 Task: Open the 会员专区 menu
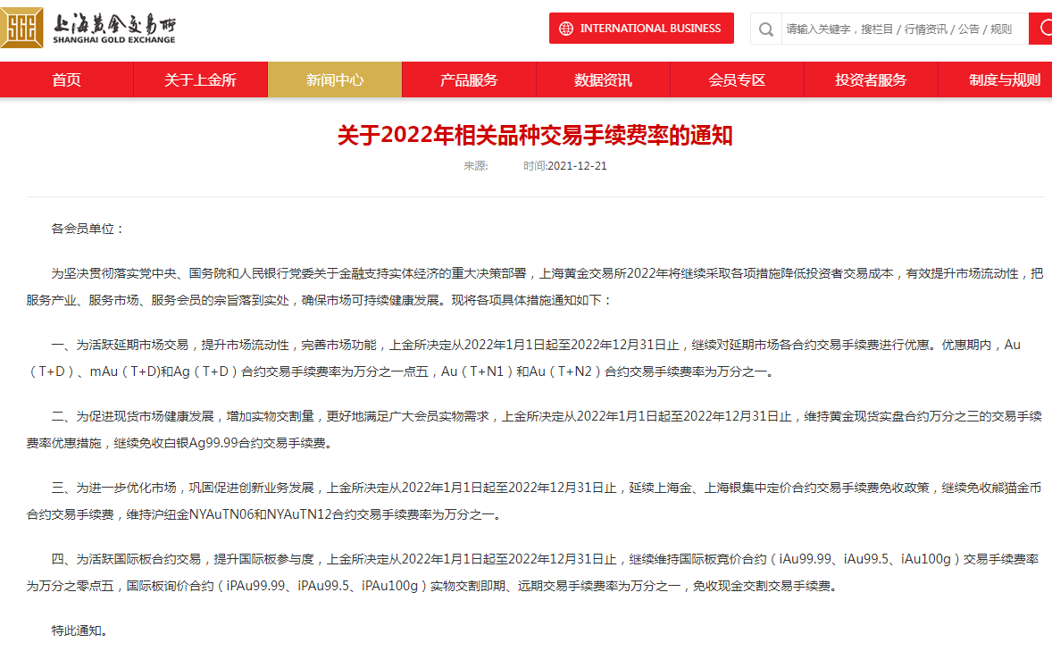point(738,79)
